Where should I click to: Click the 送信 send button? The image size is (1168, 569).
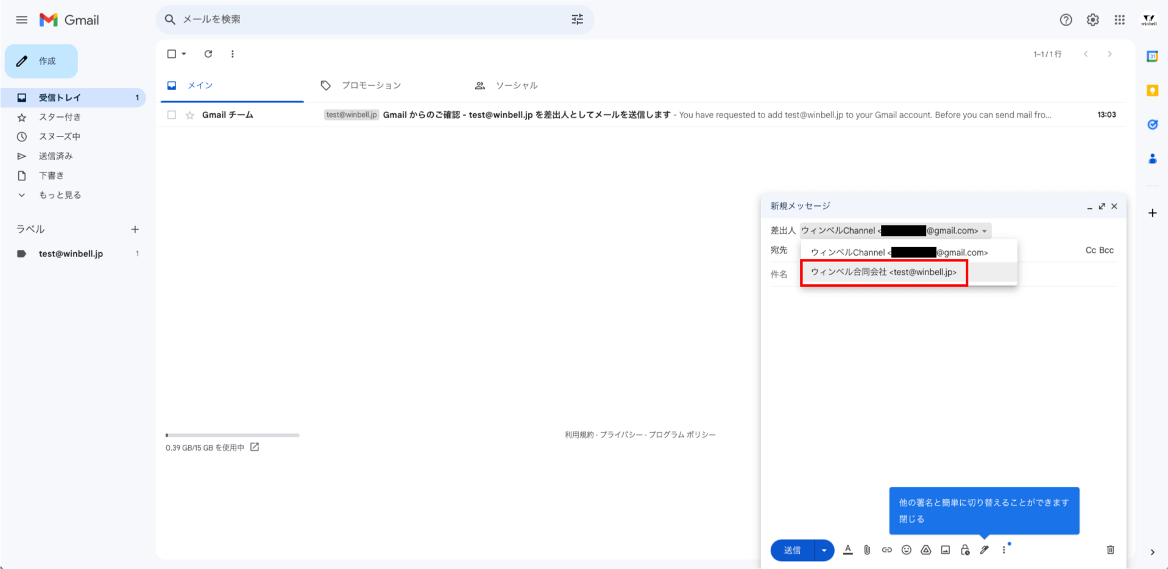point(792,550)
